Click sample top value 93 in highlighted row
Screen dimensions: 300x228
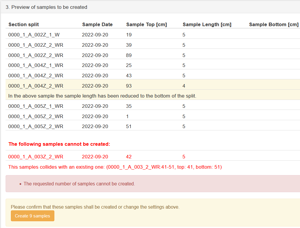[129, 86]
